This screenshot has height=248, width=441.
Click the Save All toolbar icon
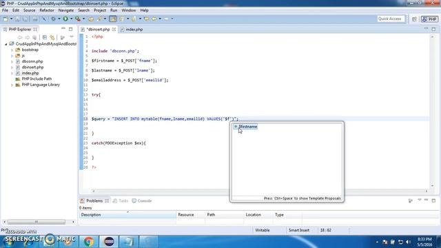pos(25,19)
